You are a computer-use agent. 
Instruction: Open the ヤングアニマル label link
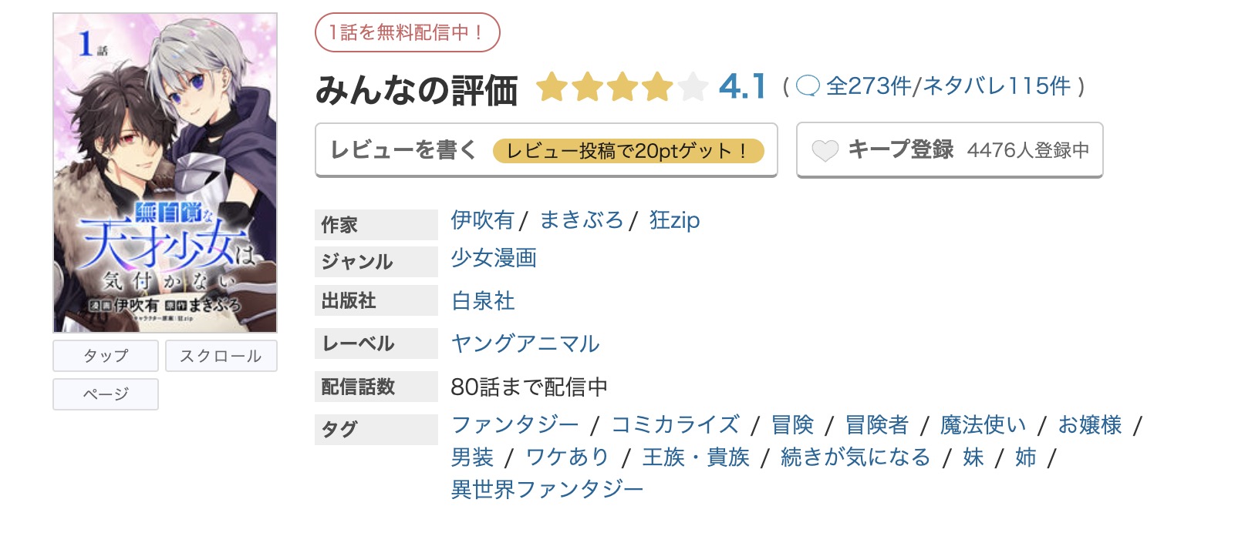click(x=525, y=343)
